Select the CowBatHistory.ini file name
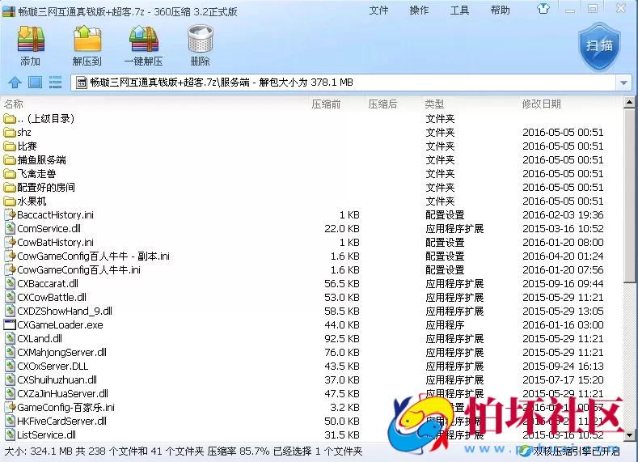 click(55, 243)
